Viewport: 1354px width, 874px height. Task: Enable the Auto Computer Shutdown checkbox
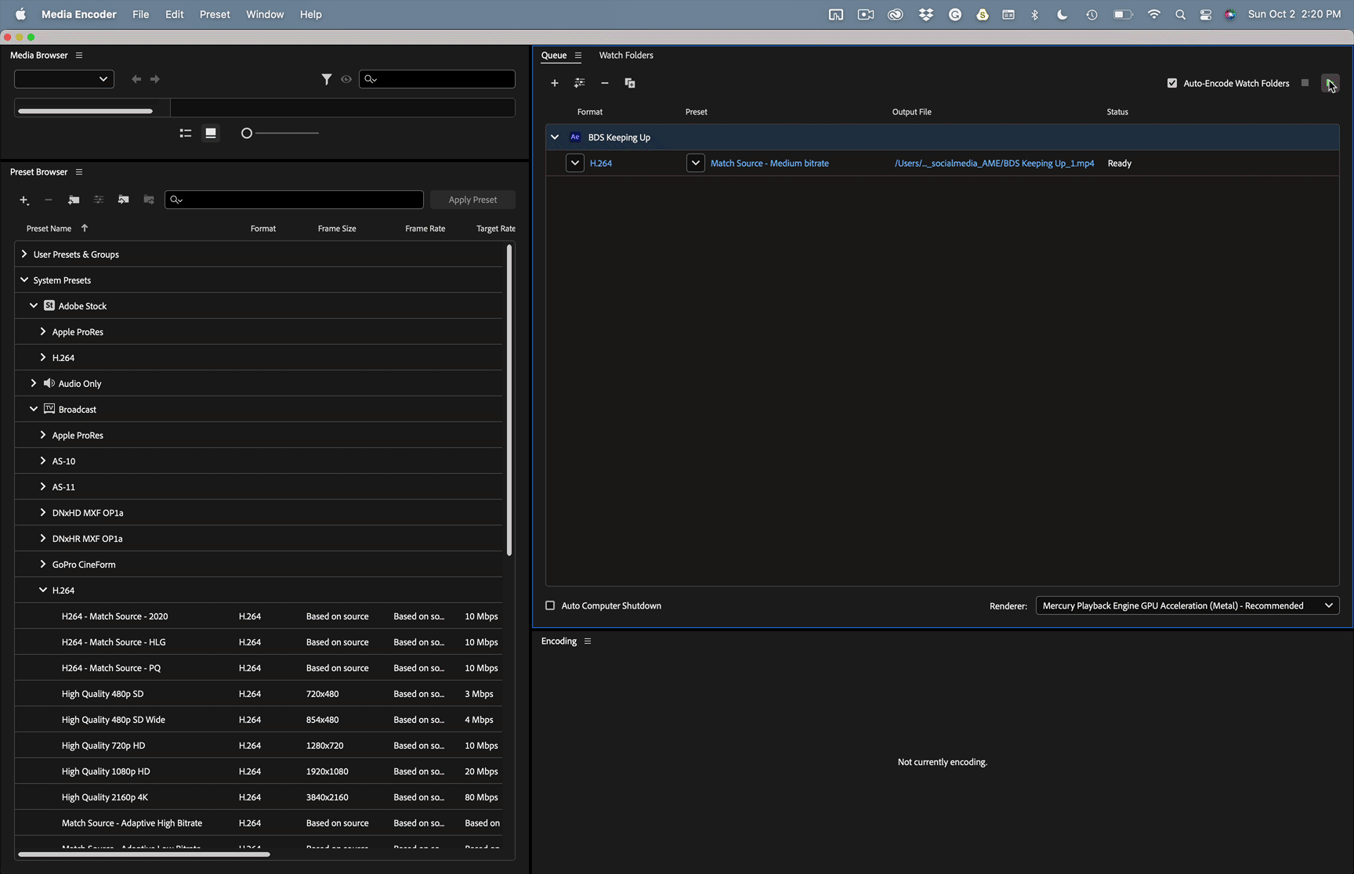(550, 605)
